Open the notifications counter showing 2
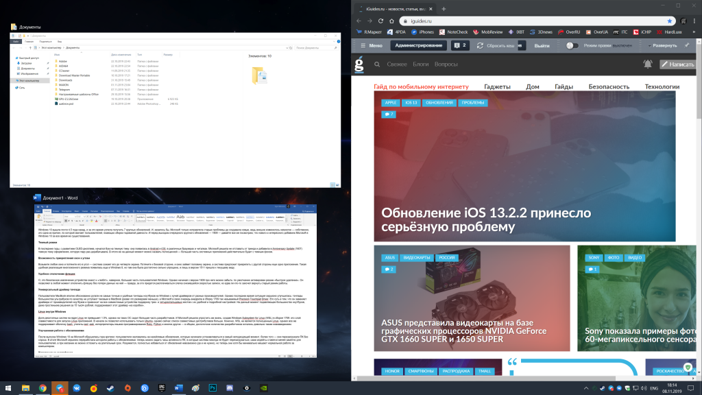 (460, 45)
